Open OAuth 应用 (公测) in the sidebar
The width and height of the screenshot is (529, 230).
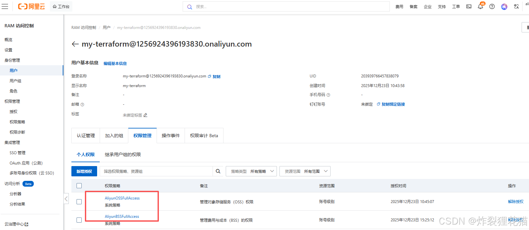coord(26,163)
